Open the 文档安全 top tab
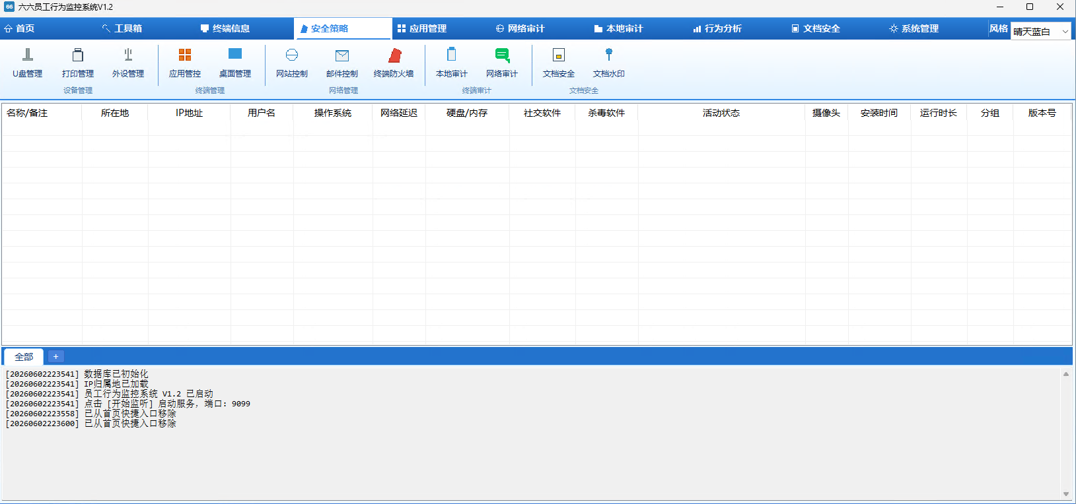This screenshot has height=504, width=1076. [x=816, y=28]
